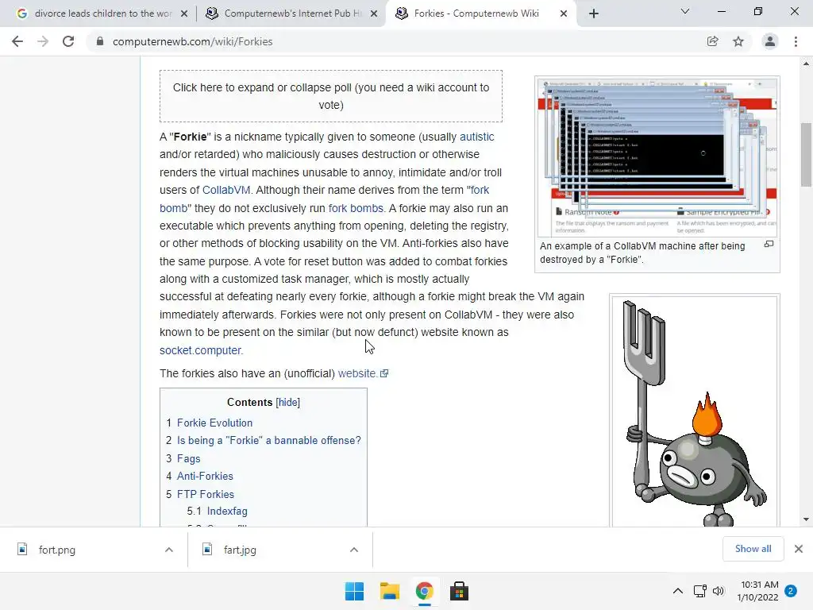This screenshot has width=813, height=610.
Task: Share this page using the share icon
Action: (713, 41)
